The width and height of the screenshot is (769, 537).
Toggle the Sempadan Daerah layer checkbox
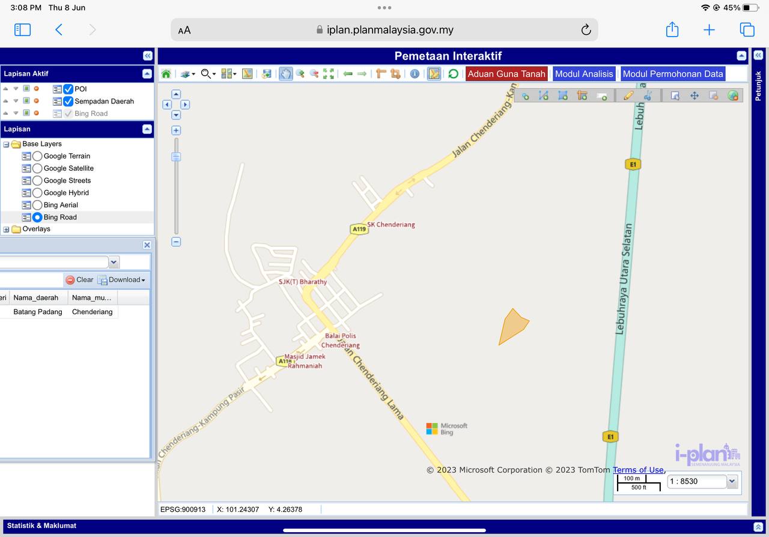[68, 102]
